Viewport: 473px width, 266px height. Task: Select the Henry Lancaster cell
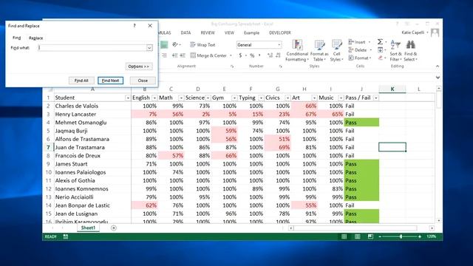[x=92, y=115]
